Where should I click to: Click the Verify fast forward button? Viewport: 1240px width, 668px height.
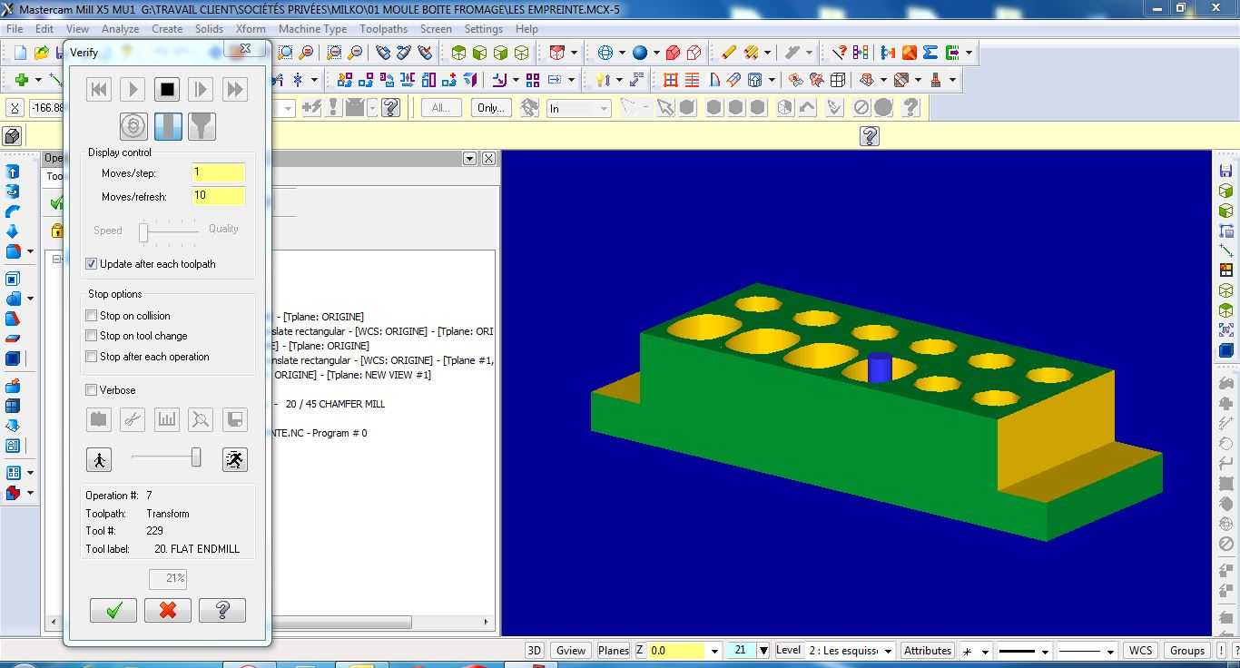tap(234, 89)
